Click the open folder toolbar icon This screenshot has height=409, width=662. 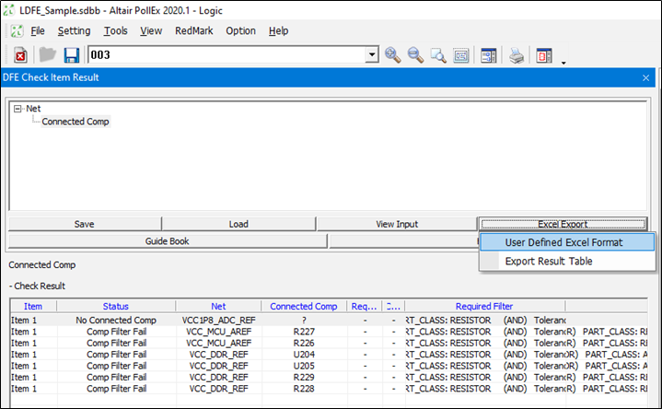(x=48, y=55)
